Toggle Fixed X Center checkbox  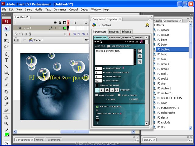(x=97, y=95)
